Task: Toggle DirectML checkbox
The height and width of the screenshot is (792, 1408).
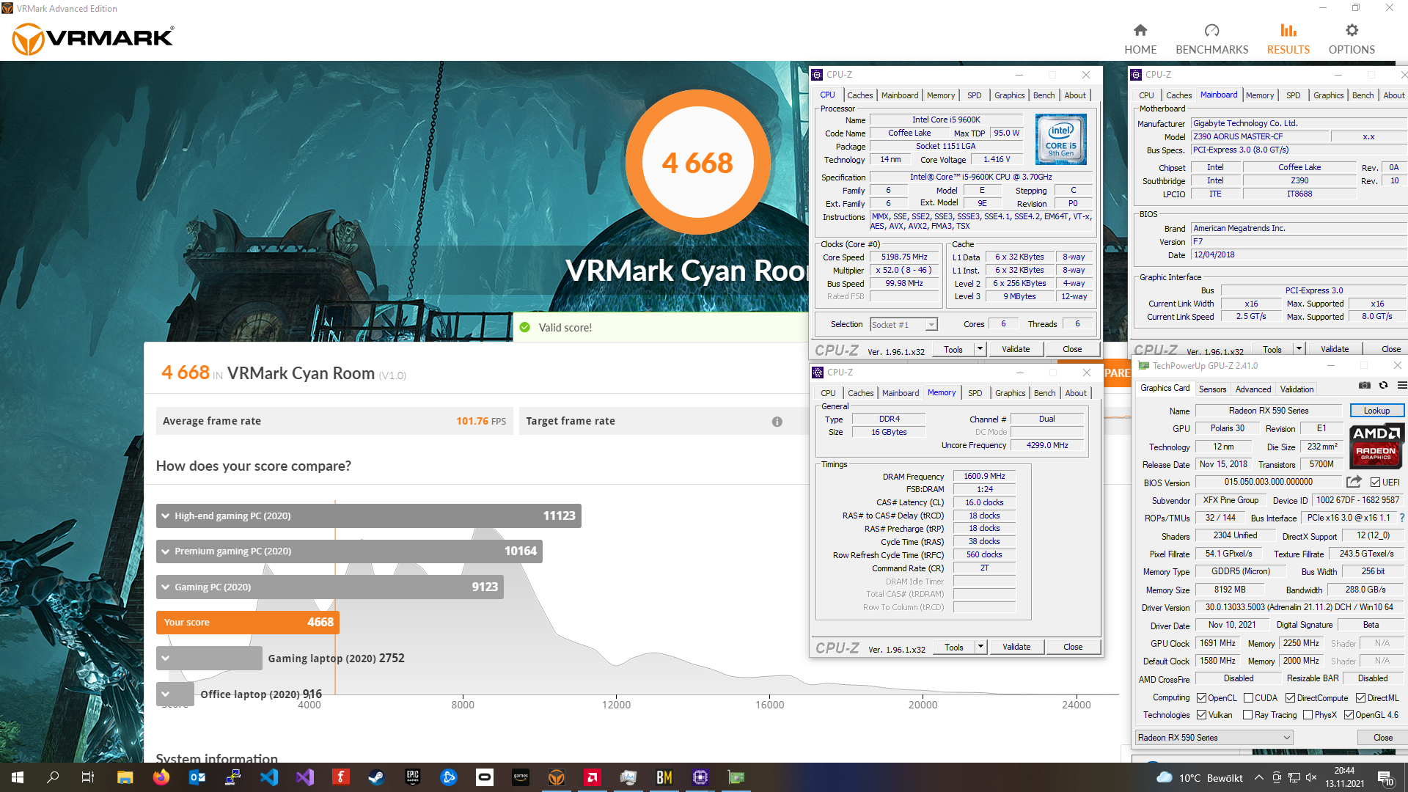Action: [x=1360, y=697]
